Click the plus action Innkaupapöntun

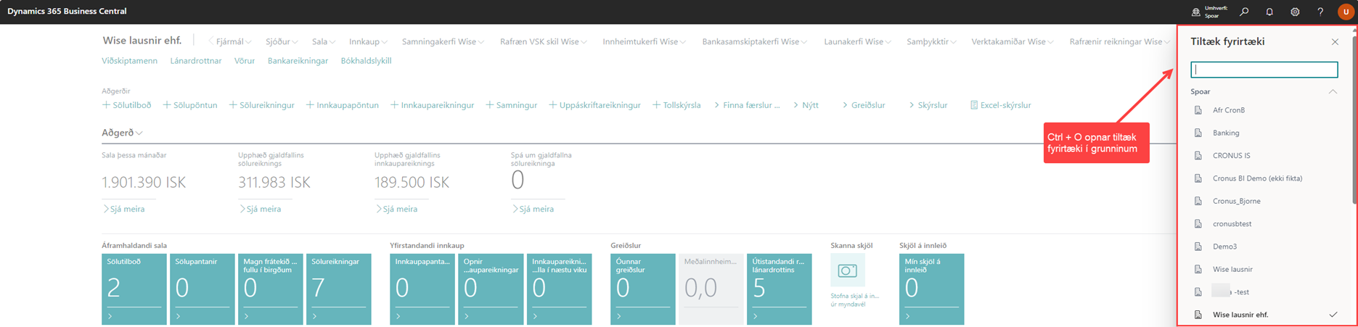pos(343,105)
